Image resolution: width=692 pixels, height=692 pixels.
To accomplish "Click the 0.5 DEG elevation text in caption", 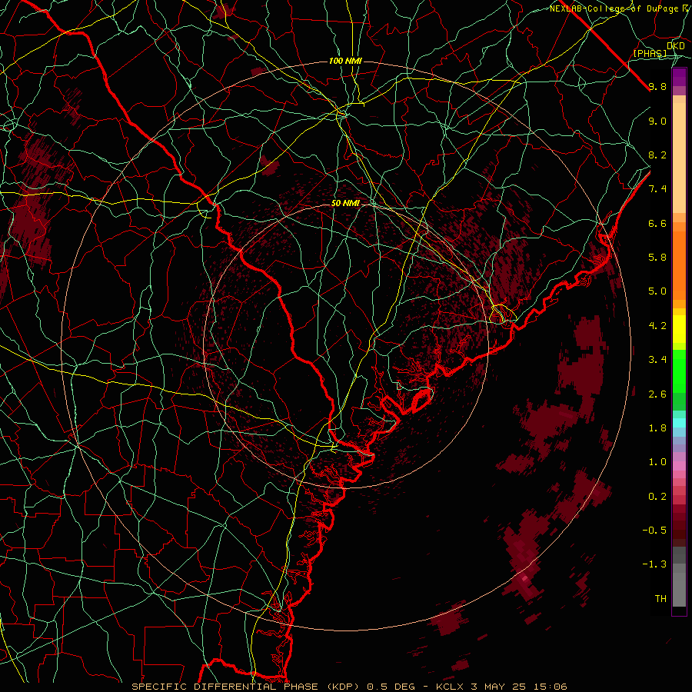I will pyautogui.click(x=390, y=687).
